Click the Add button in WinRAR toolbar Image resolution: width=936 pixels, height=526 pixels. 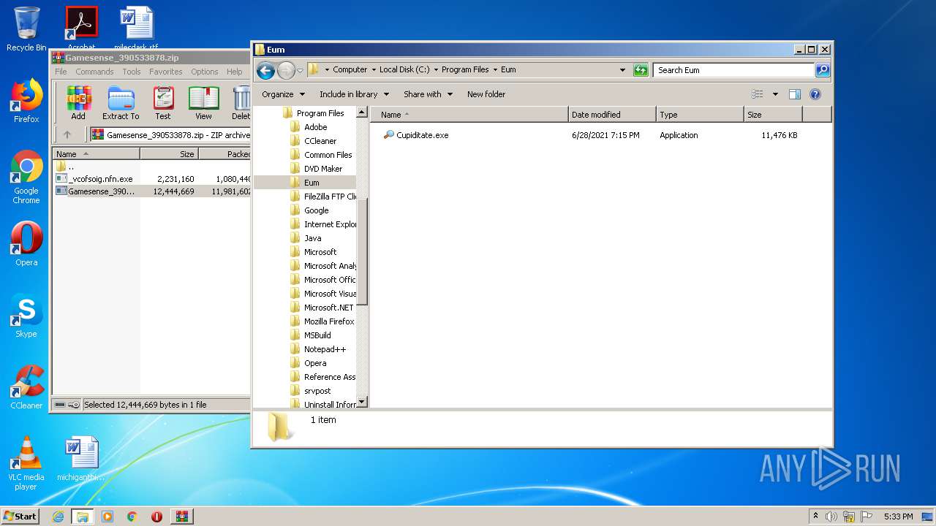[78, 103]
